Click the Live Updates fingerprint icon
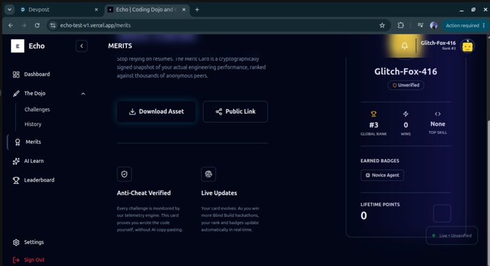Image resolution: width=490 pixels, height=266 pixels. (209, 174)
